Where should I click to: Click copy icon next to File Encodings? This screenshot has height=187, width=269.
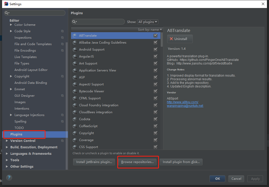pyautogui.click(x=62, y=51)
